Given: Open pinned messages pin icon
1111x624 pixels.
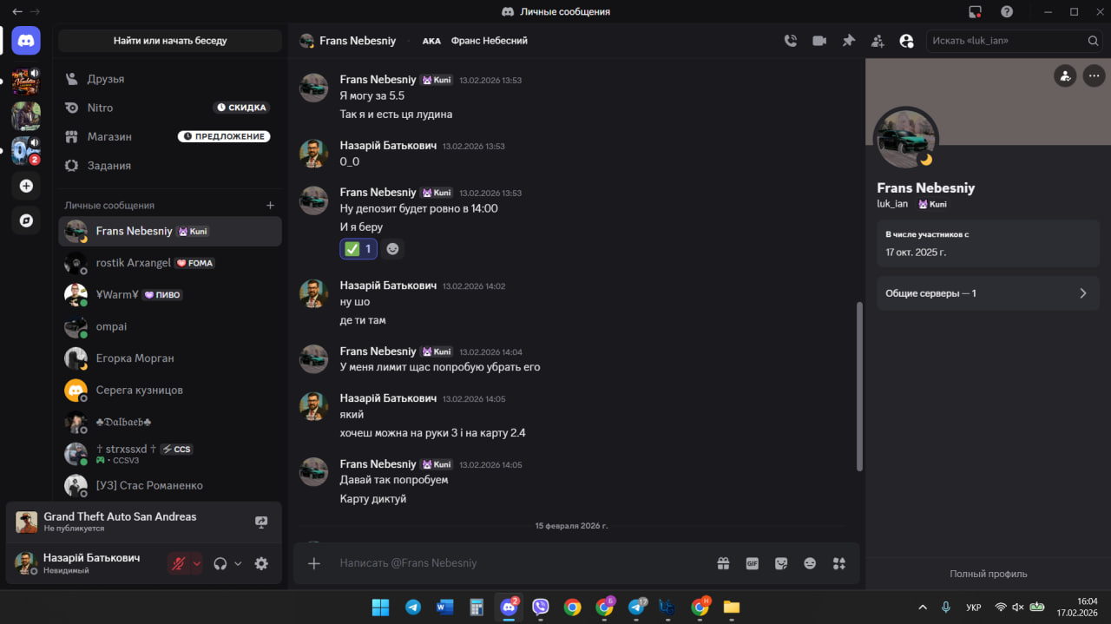Looking at the screenshot, I should (849, 41).
